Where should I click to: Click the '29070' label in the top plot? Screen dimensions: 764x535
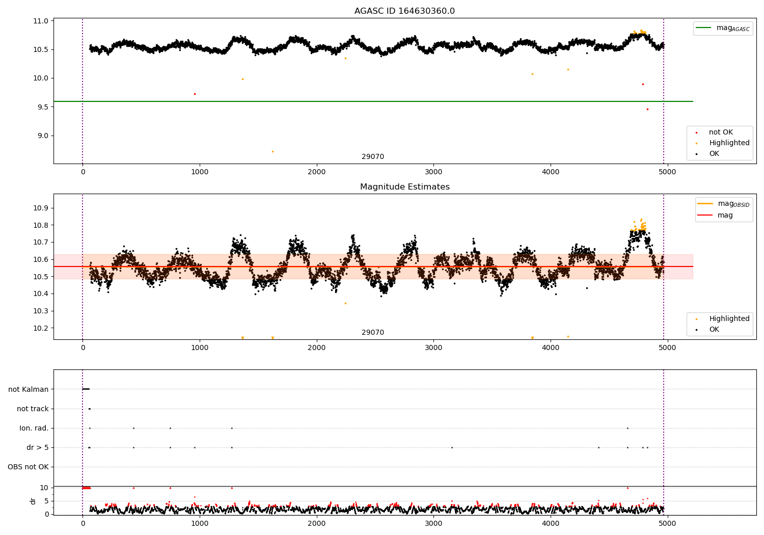pyautogui.click(x=373, y=157)
